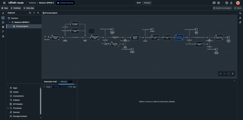Switch to Build mode
The image size is (243, 120).
(139, 3)
